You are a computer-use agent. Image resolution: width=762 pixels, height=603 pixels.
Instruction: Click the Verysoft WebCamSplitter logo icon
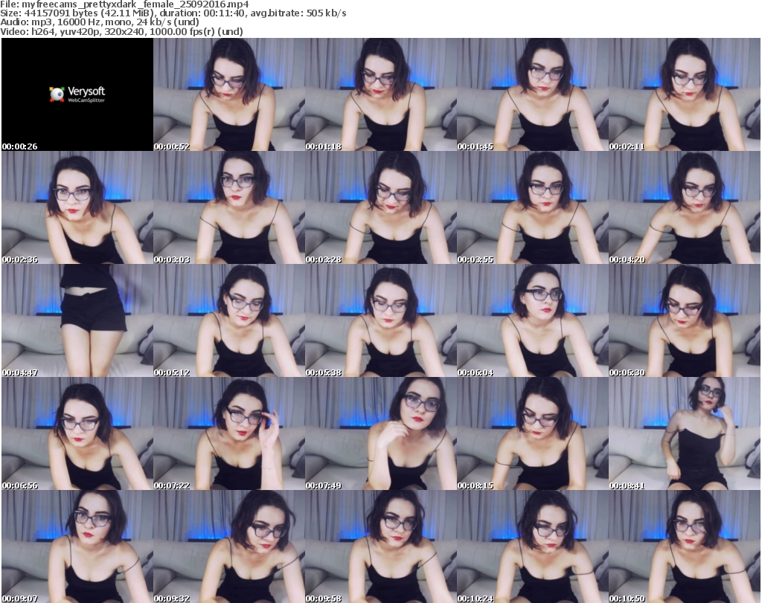56,94
